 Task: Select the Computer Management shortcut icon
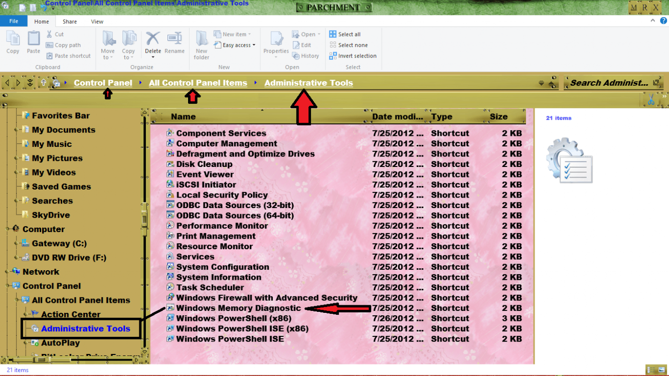tap(170, 143)
